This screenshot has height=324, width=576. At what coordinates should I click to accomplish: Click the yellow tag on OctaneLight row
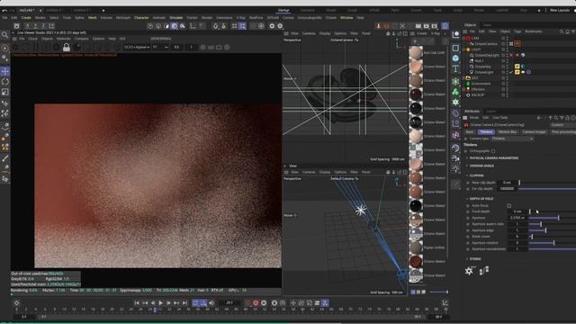click(517, 72)
